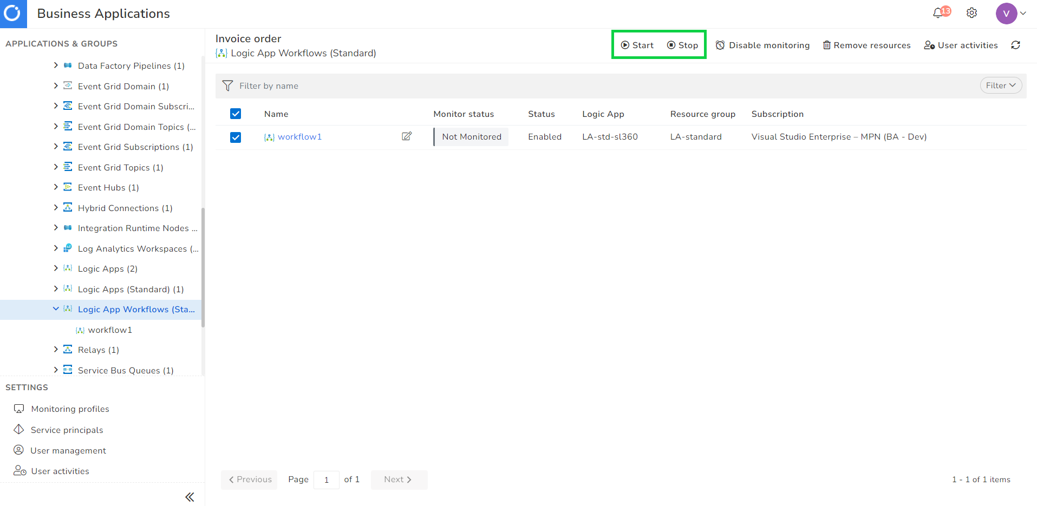
Task: Expand Event Grid Domain Subscriptions node
Action: coord(56,106)
